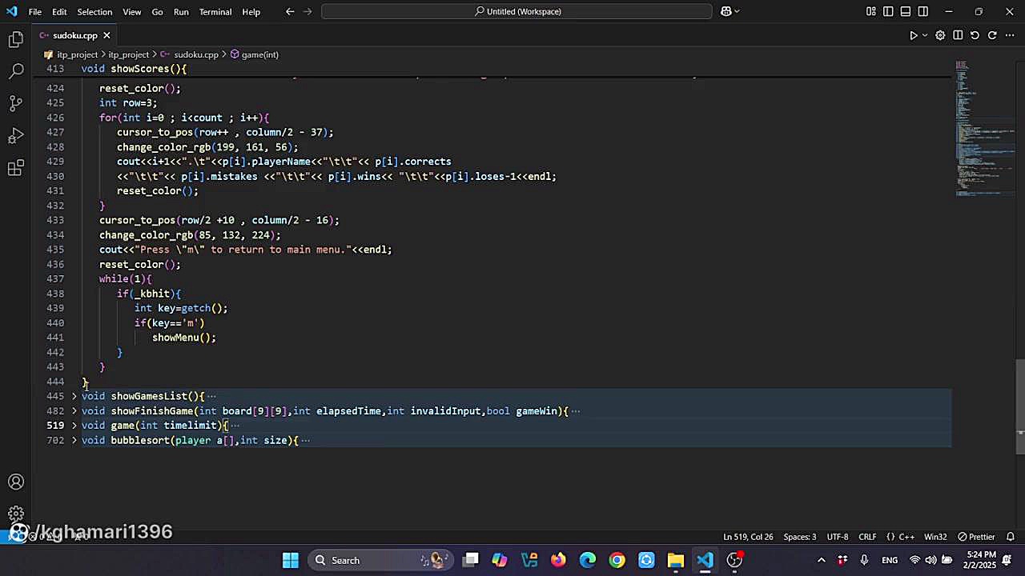Open Firefox from the taskbar

tap(558, 560)
